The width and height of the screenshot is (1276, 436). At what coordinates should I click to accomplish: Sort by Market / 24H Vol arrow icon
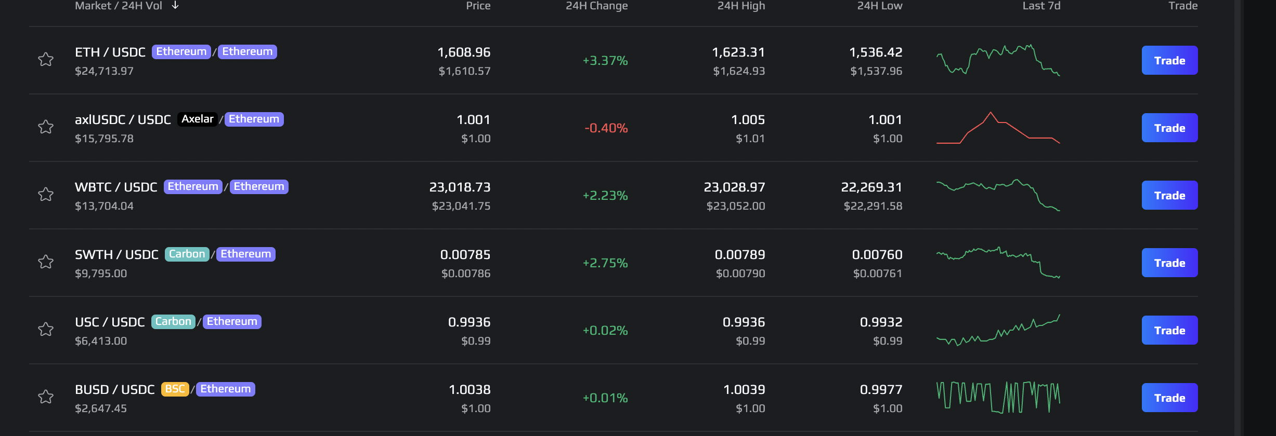pyautogui.click(x=175, y=5)
